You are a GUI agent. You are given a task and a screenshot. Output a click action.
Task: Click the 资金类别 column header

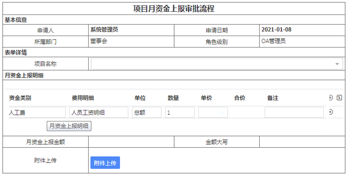click(x=20, y=98)
